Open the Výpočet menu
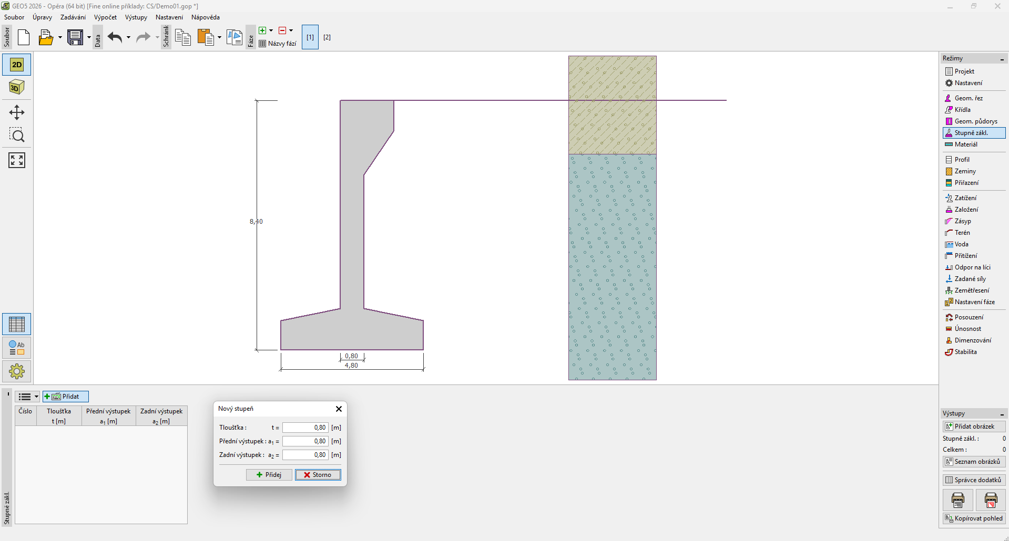This screenshot has height=541, width=1009. tap(105, 17)
